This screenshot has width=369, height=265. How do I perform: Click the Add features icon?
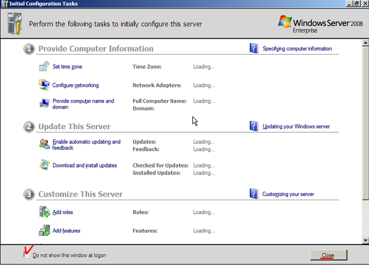(x=44, y=230)
